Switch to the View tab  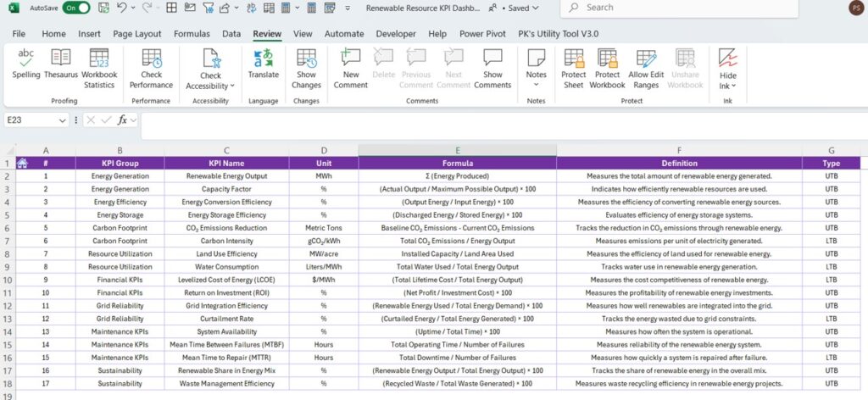pyautogui.click(x=303, y=34)
